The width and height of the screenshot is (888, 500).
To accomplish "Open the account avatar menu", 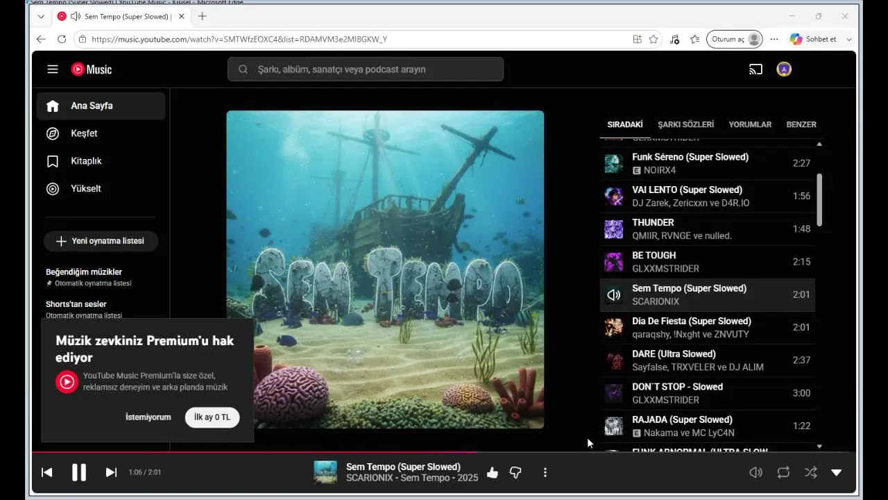I will [784, 69].
